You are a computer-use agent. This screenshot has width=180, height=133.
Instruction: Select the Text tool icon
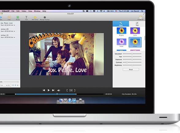pyautogui.click(x=26, y=18)
